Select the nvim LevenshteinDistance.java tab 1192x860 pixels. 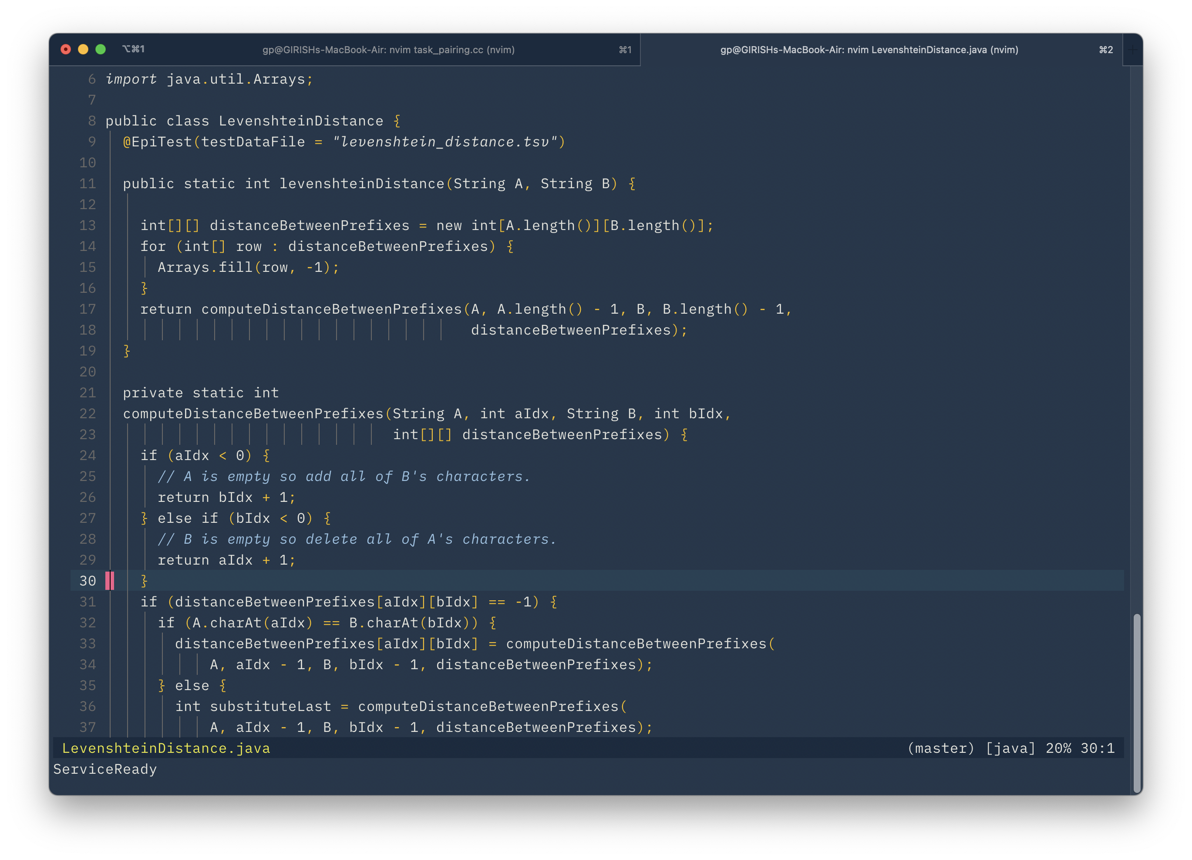pyautogui.click(x=869, y=49)
